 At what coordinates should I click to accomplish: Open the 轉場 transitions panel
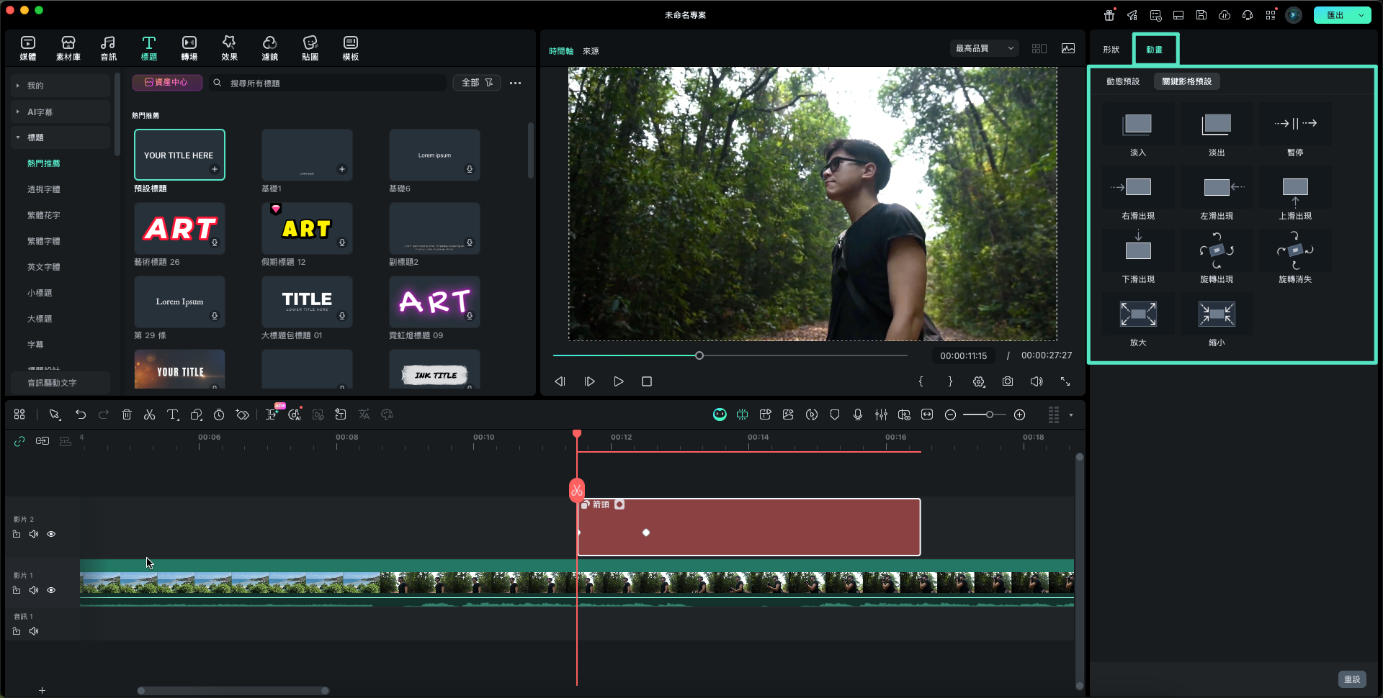[x=189, y=47]
